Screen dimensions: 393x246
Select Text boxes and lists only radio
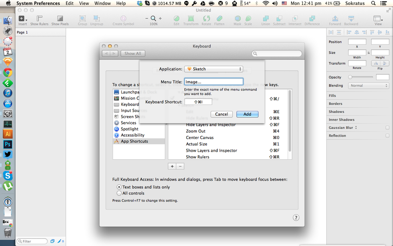click(119, 187)
